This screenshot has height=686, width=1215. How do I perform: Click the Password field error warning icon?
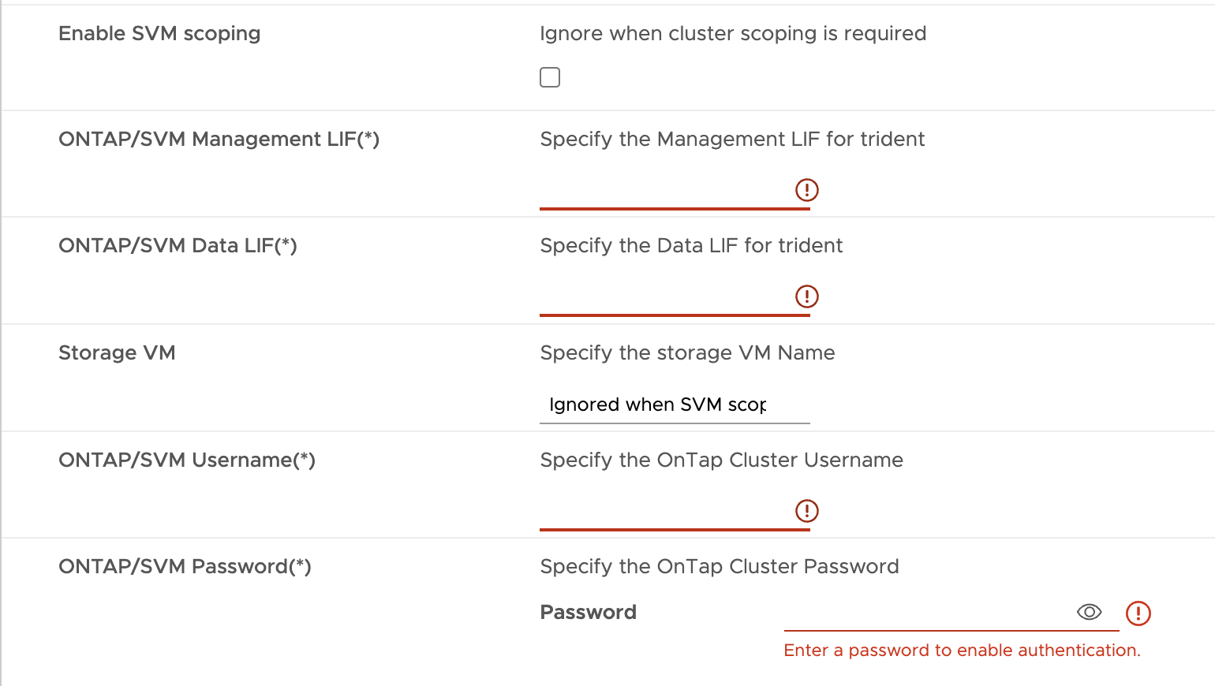[1138, 613]
